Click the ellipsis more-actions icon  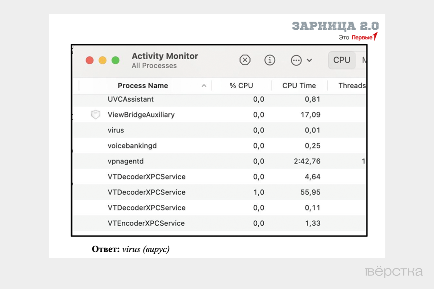coord(296,60)
